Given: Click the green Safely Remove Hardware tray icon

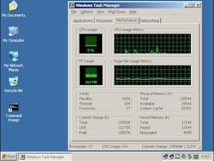Looking at the screenshot, I should click(x=189, y=157).
